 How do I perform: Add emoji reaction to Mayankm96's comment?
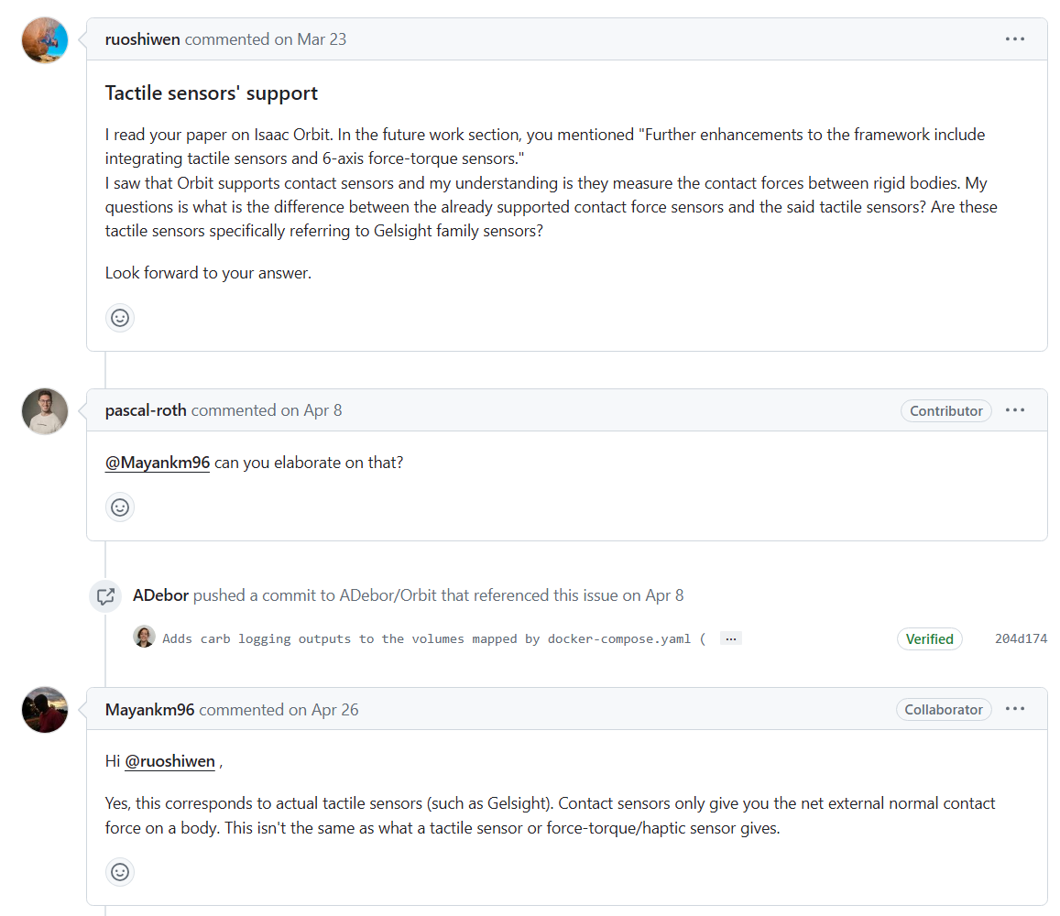(120, 872)
